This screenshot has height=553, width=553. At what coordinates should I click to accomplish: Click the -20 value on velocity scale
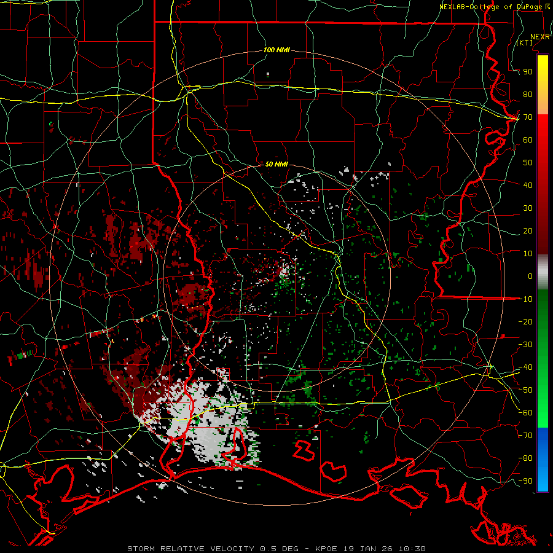click(525, 321)
